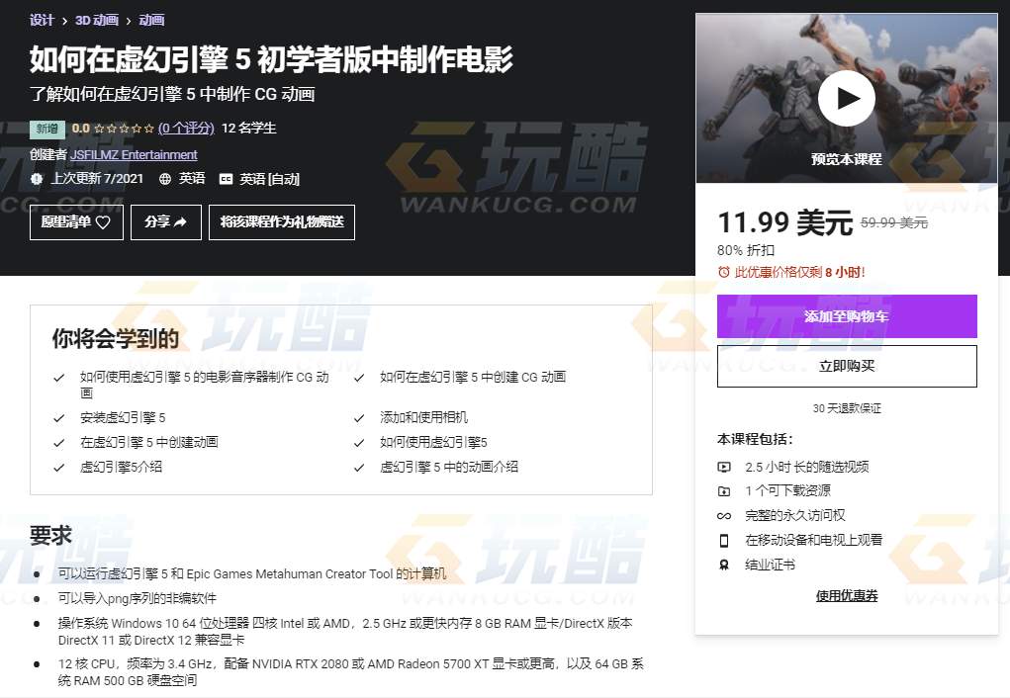
Task: Click the purple 添加至购物车 button
Action: tap(847, 316)
